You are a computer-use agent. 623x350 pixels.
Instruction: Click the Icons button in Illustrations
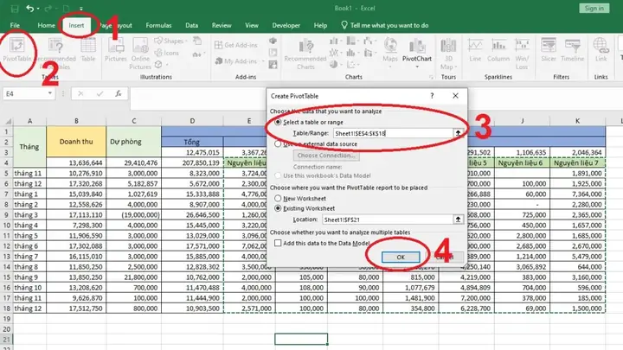click(167, 53)
